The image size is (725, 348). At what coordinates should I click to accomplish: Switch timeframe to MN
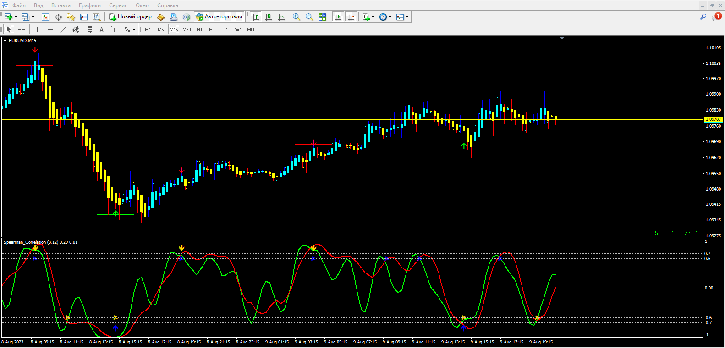251,29
